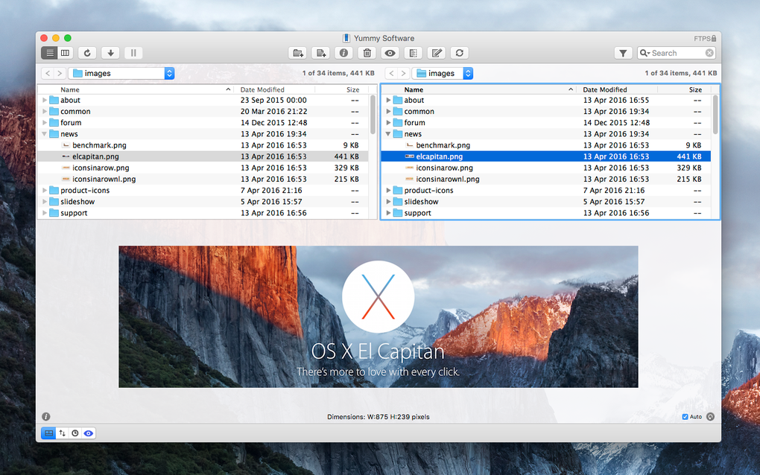760x475 pixels.
Task: Open the filter funnel icon
Action: (x=624, y=53)
